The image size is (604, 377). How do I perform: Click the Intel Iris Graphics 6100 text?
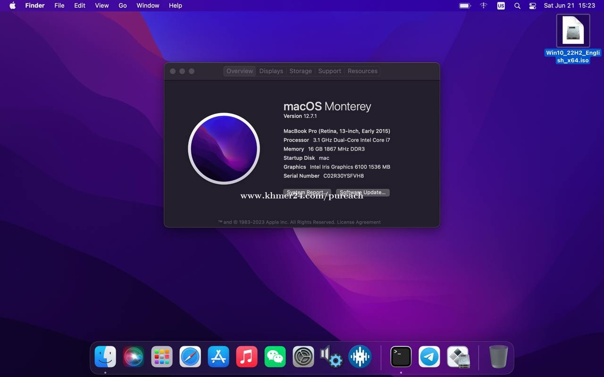pyautogui.click(x=350, y=167)
